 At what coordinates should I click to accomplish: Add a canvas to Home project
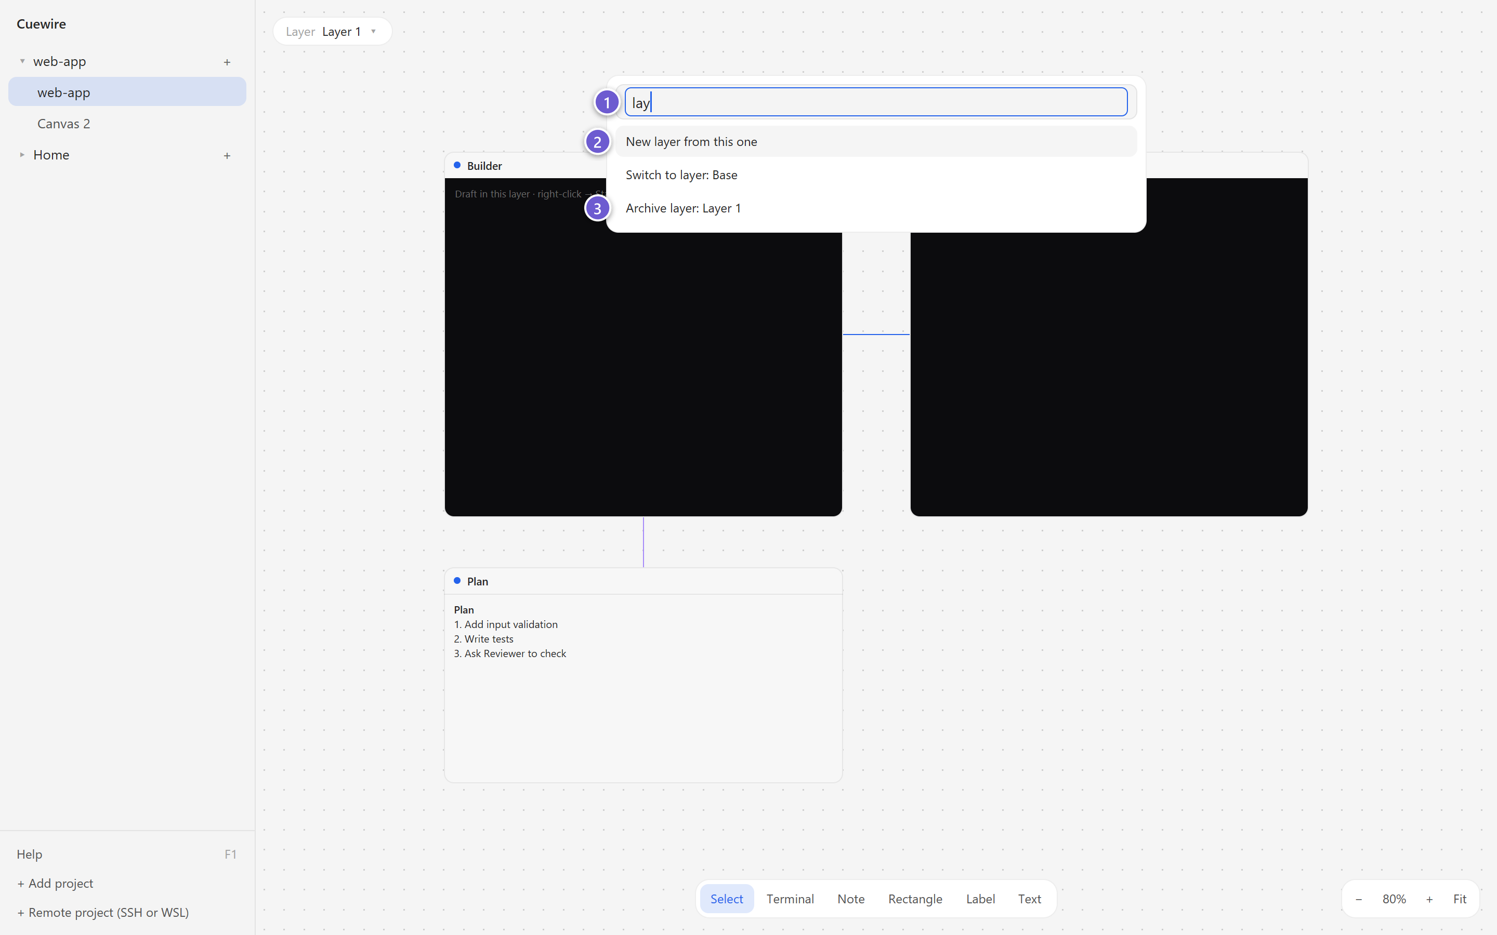point(227,155)
